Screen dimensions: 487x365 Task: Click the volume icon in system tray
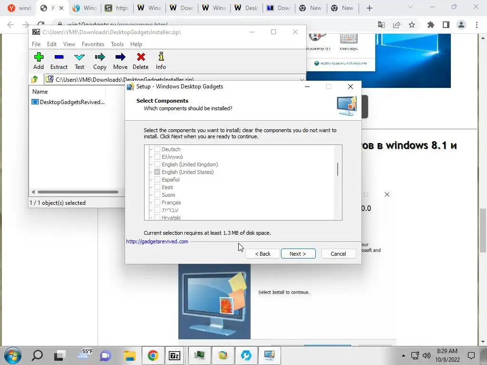(x=427, y=355)
